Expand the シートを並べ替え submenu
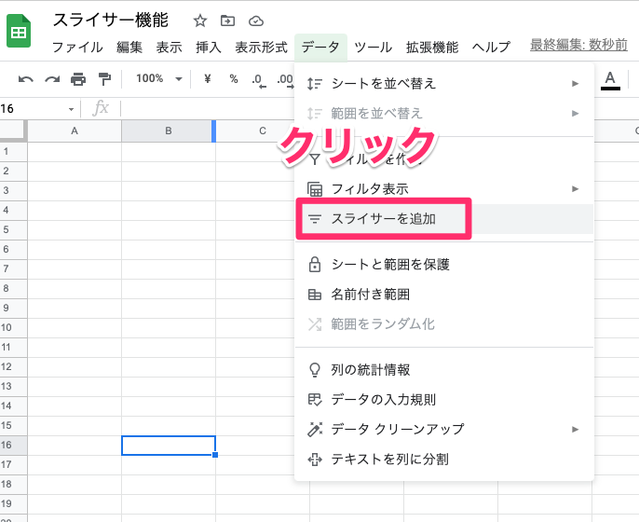Viewport: 639px width, 522px height. click(x=443, y=84)
